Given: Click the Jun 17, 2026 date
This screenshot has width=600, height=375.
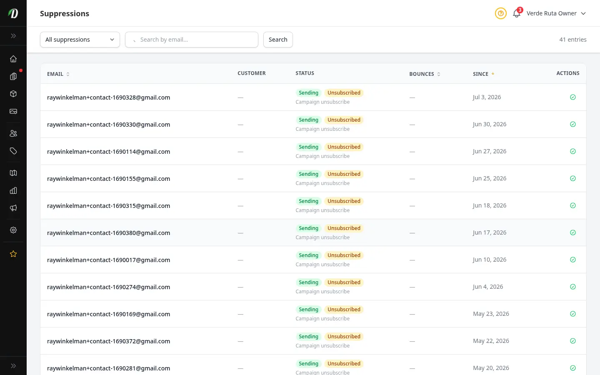Looking at the screenshot, I should coord(490,232).
